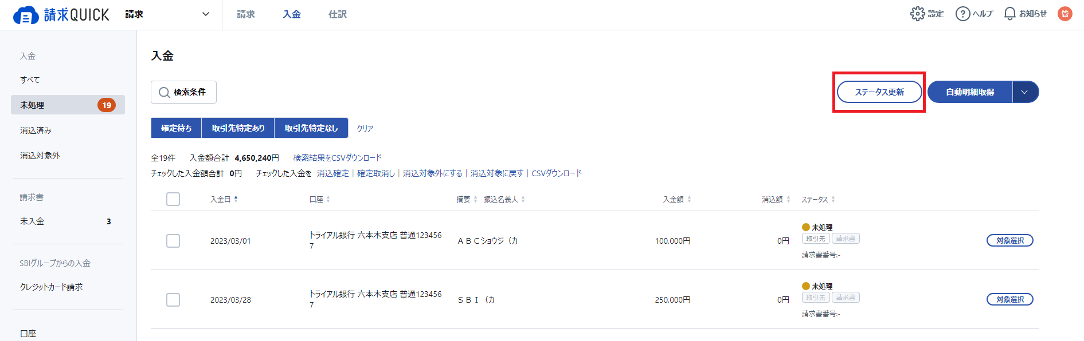Click the 請求QUICK logo
1084x341 pixels.
point(61,15)
